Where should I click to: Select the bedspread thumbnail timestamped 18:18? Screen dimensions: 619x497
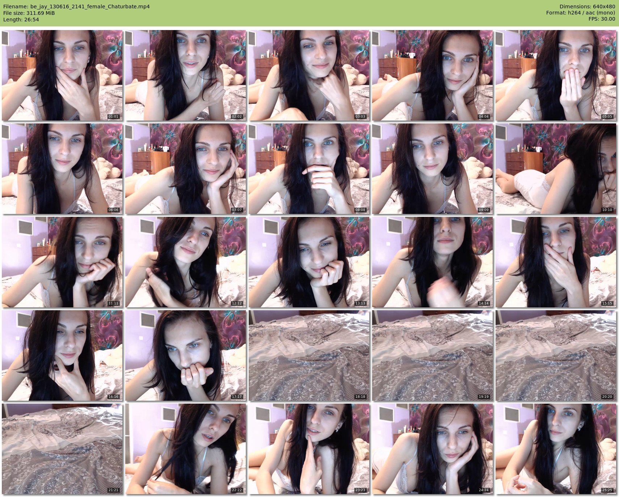[309, 355]
